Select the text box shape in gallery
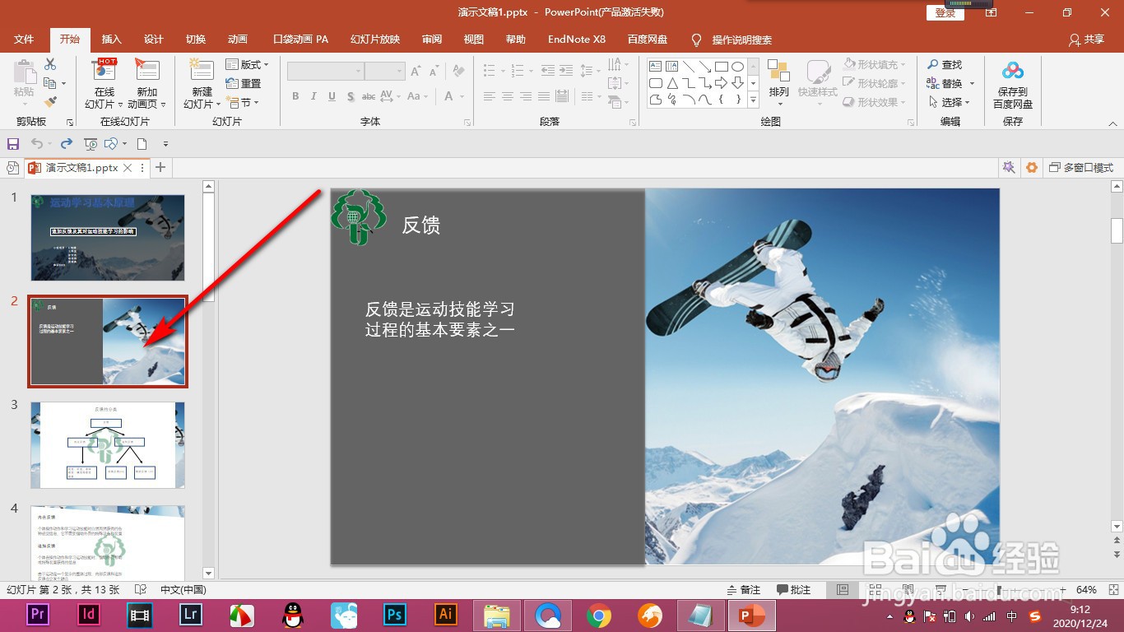Viewport: 1124px width, 632px height. coord(656,67)
